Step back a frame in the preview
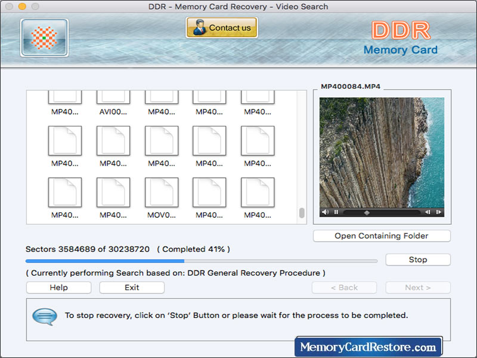Viewport: 477px width, 358px height. pos(427,211)
